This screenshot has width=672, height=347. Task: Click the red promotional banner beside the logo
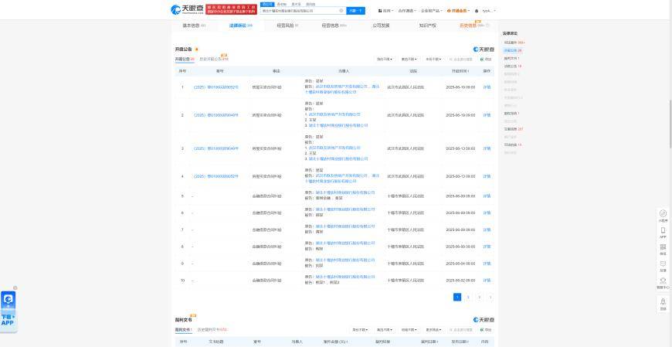coord(232,9)
